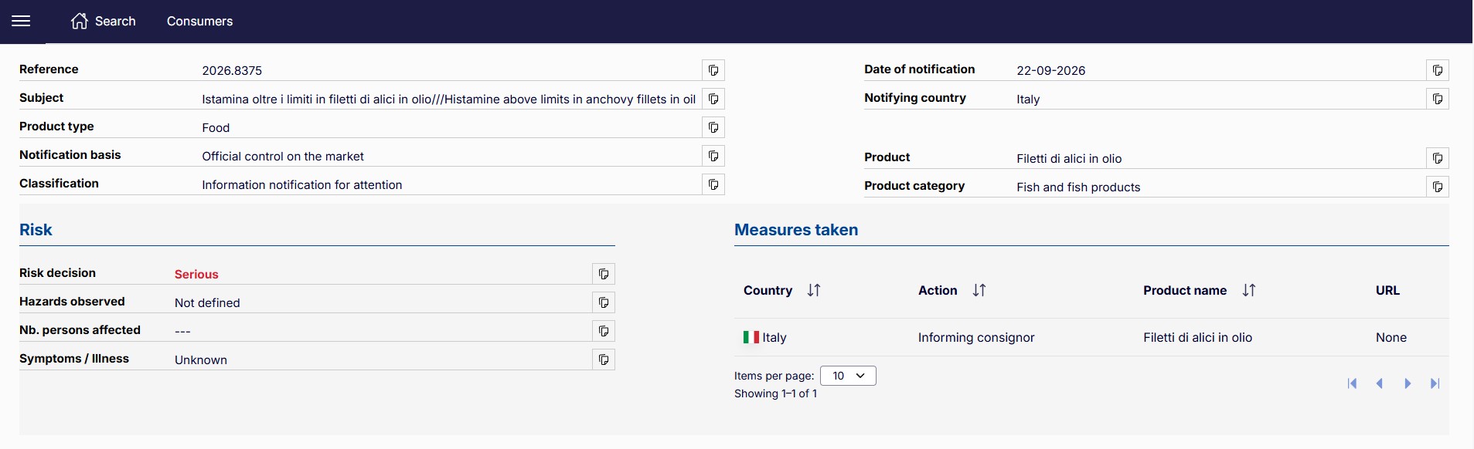Copy the Date of notification
This screenshot has width=1474, height=449.
[1438, 70]
